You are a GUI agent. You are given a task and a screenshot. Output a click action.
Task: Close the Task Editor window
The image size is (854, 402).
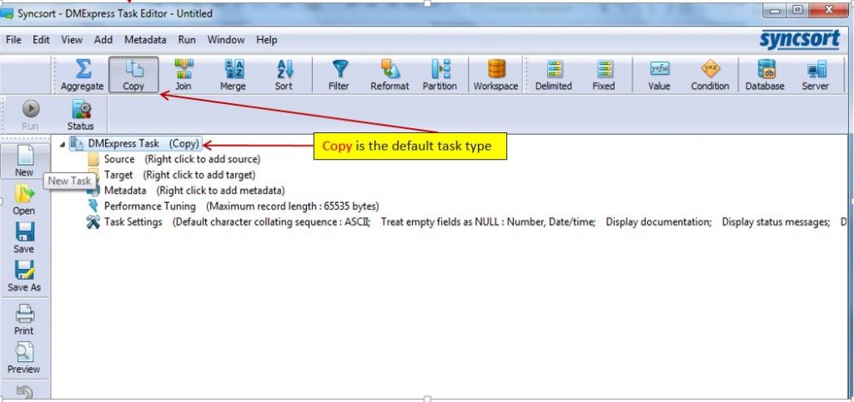(x=830, y=9)
